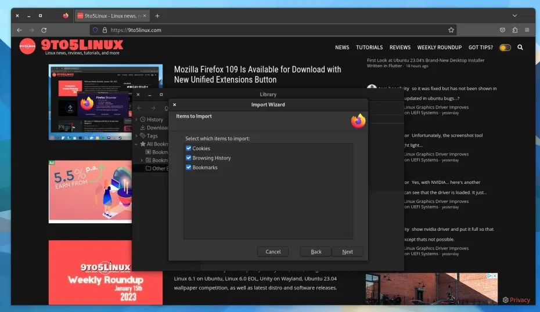Expand the Tags tree item in Library
540x312 pixels.
point(136,136)
